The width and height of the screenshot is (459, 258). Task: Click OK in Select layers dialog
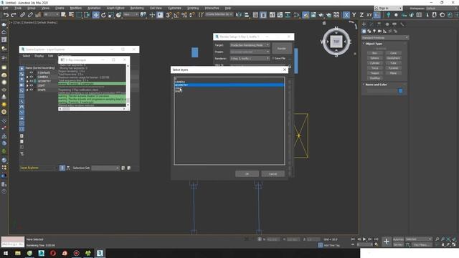247,173
